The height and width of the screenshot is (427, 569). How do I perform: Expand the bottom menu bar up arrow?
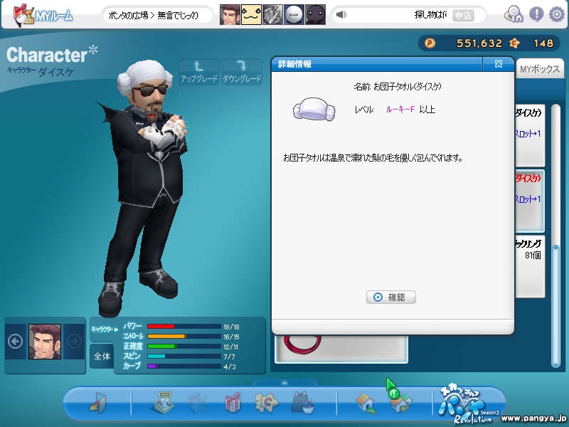(284, 383)
